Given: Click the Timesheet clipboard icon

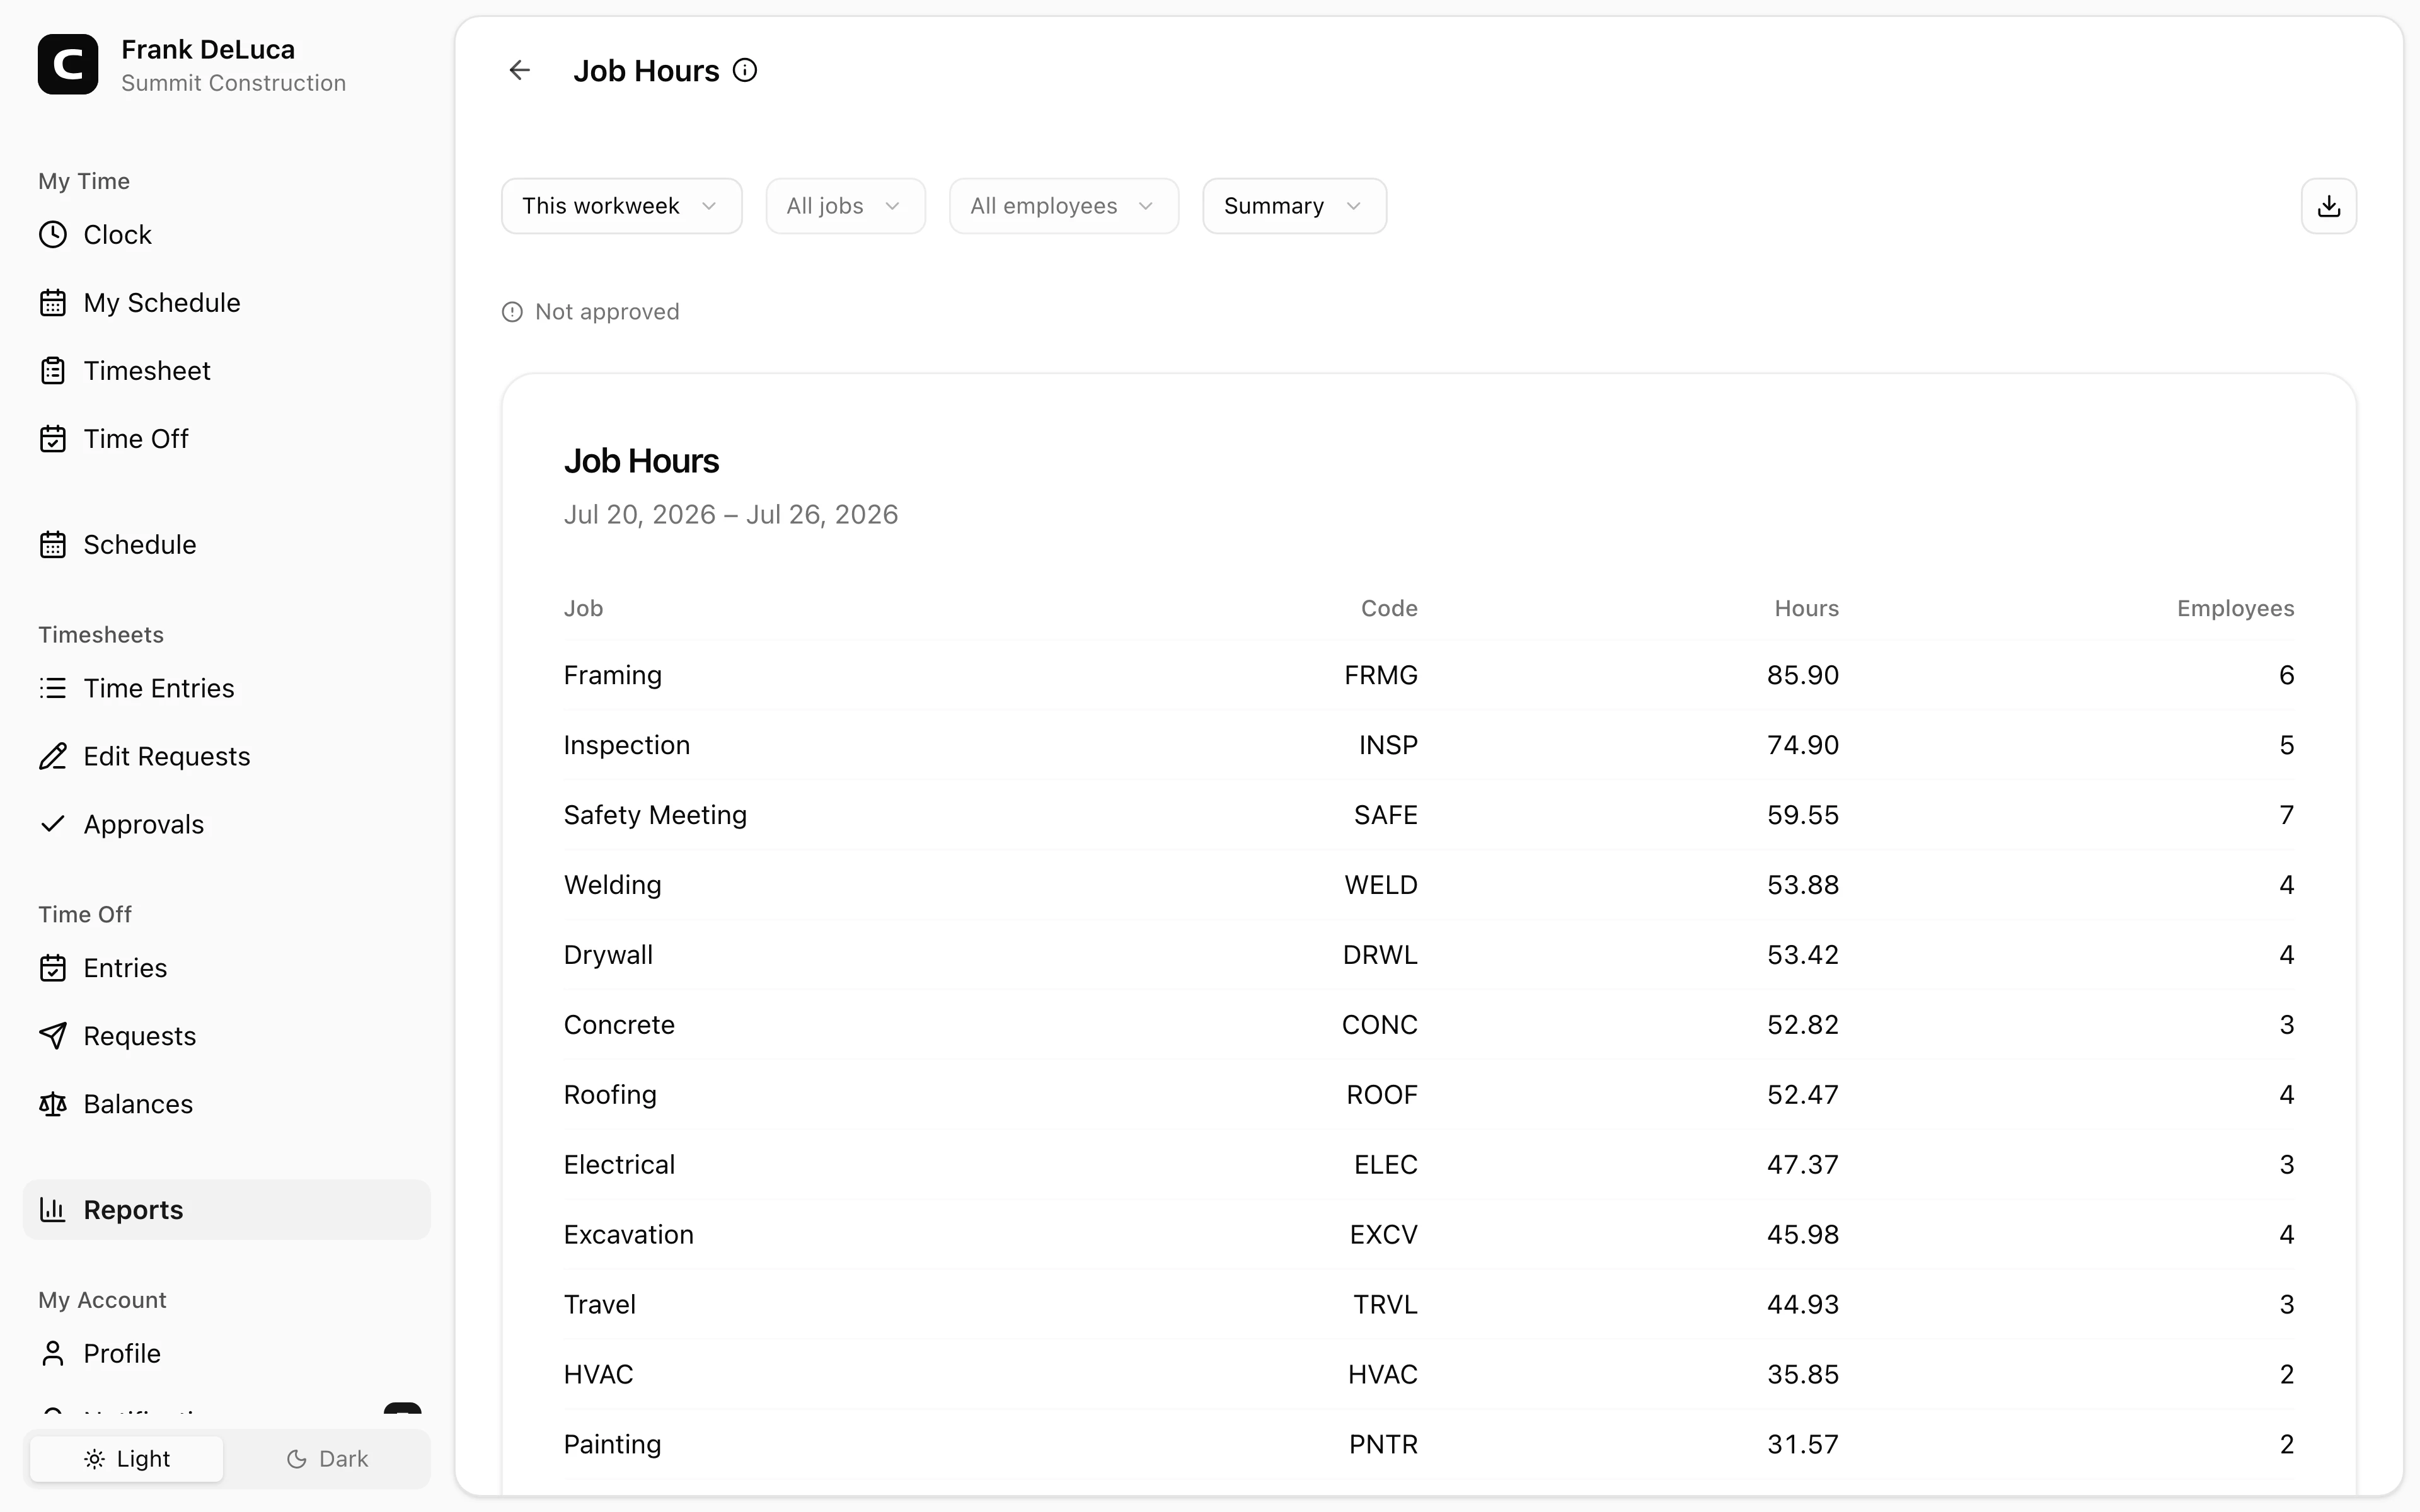Looking at the screenshot, I should 53,371.
